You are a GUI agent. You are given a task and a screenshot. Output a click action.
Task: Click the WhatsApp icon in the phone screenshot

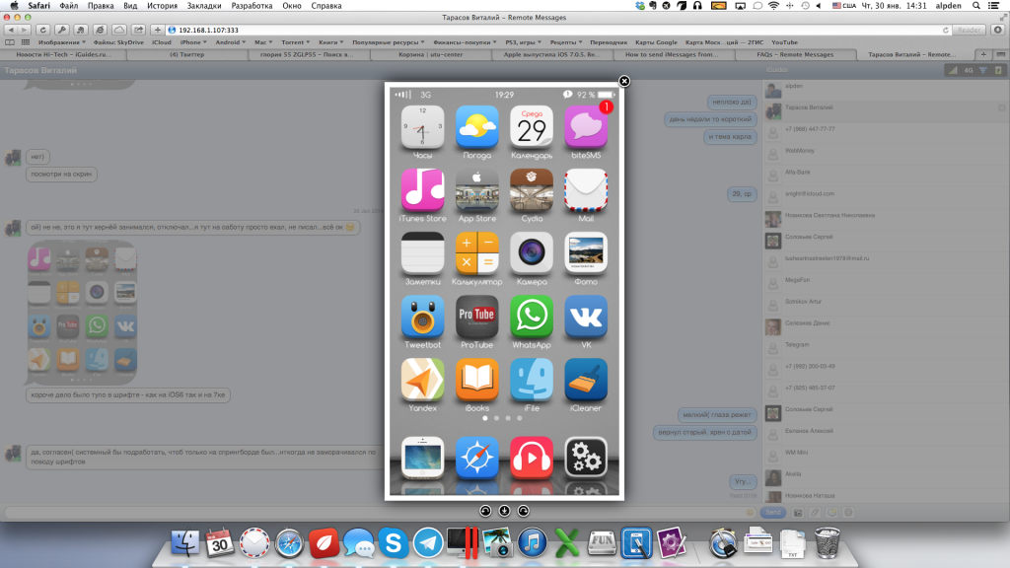point(531,318)
